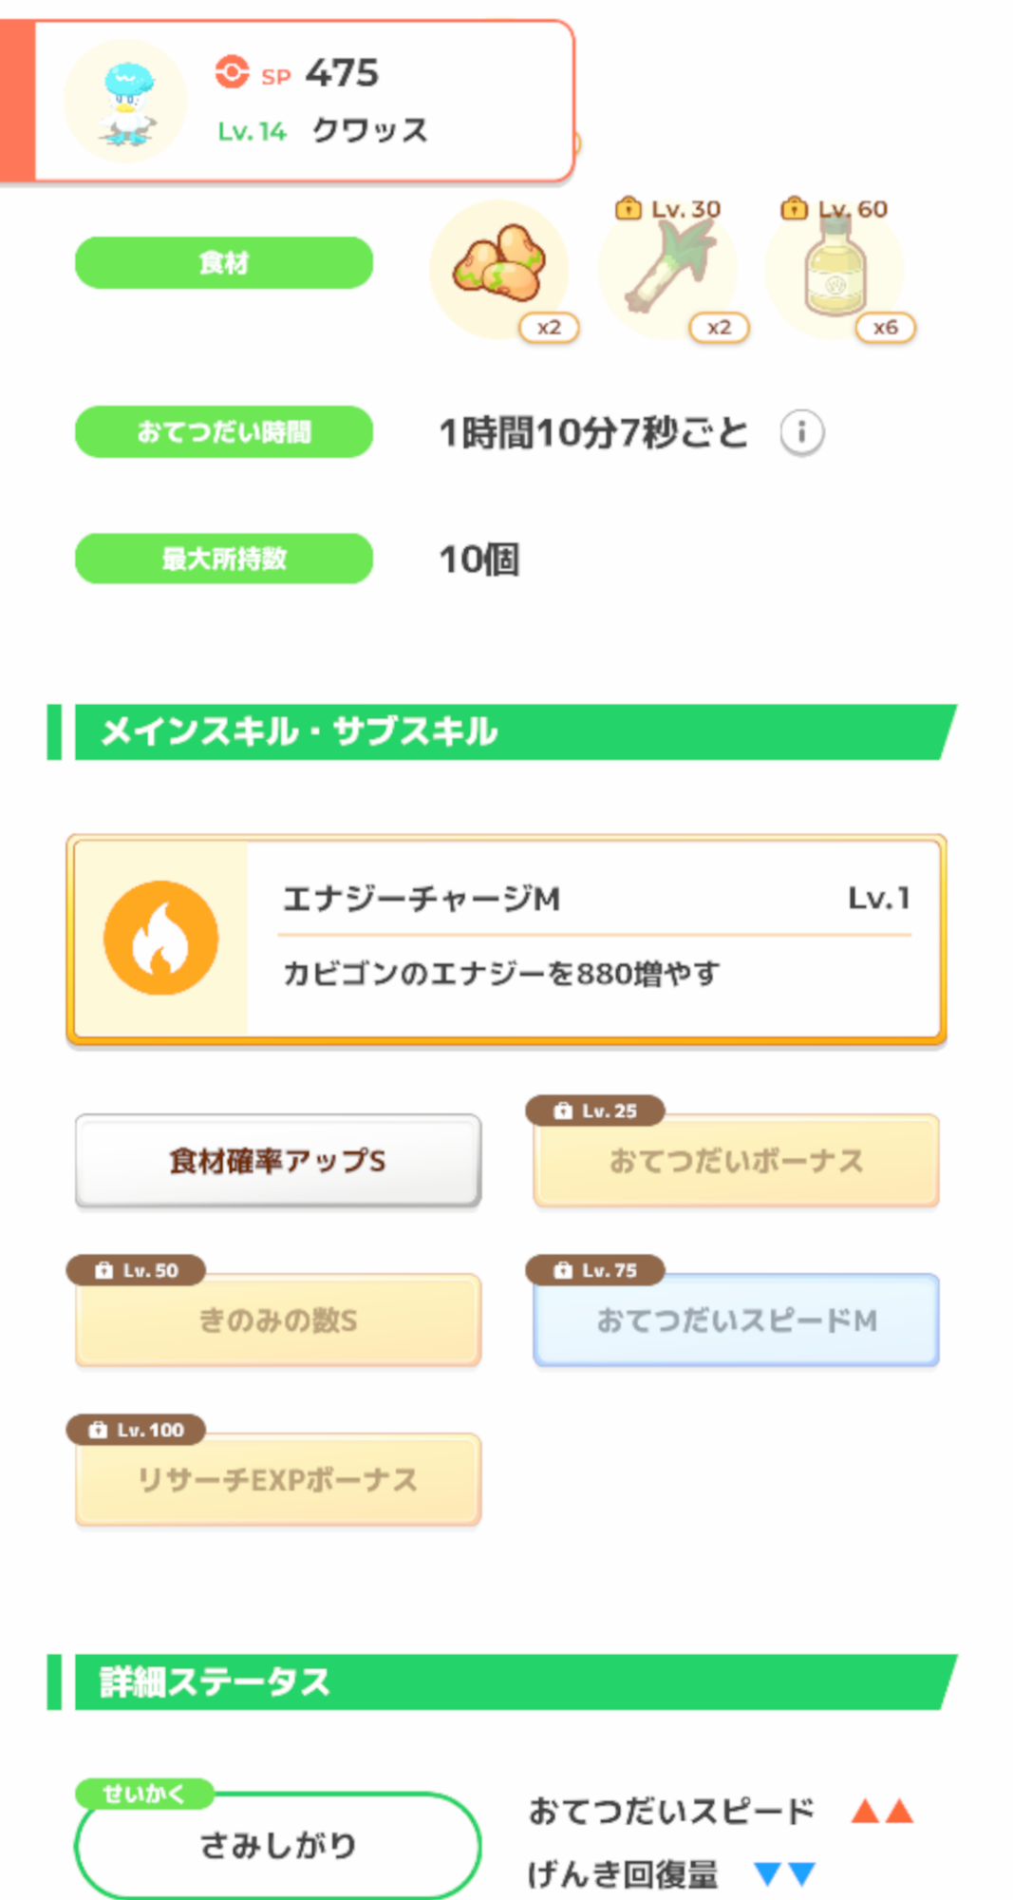The width and height of the screenshot is (1013, 1900).
Task: Tap the さみしがり nature button
Action: 278,1845
